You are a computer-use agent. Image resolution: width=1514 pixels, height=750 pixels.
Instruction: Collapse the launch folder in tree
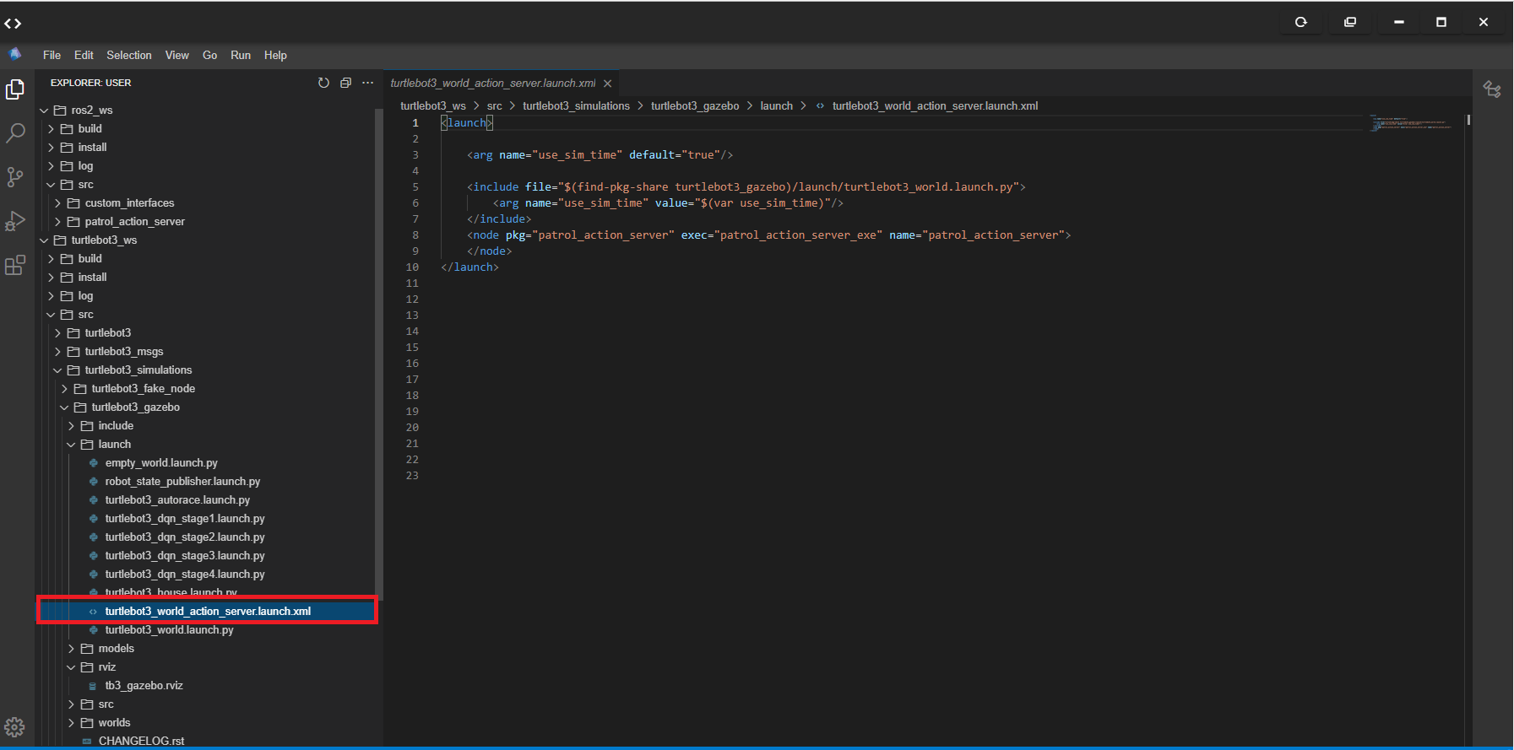tap(71, 445)
